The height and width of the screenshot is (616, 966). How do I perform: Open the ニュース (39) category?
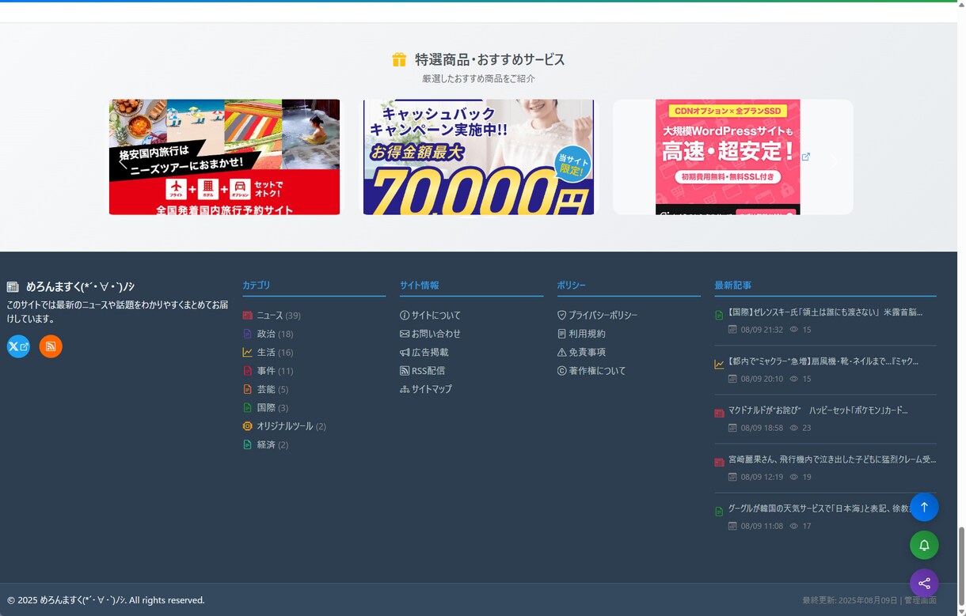coord(272,316)
